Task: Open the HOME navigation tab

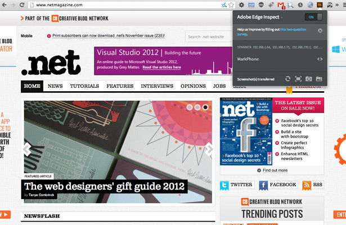Action: pos(32,86)
